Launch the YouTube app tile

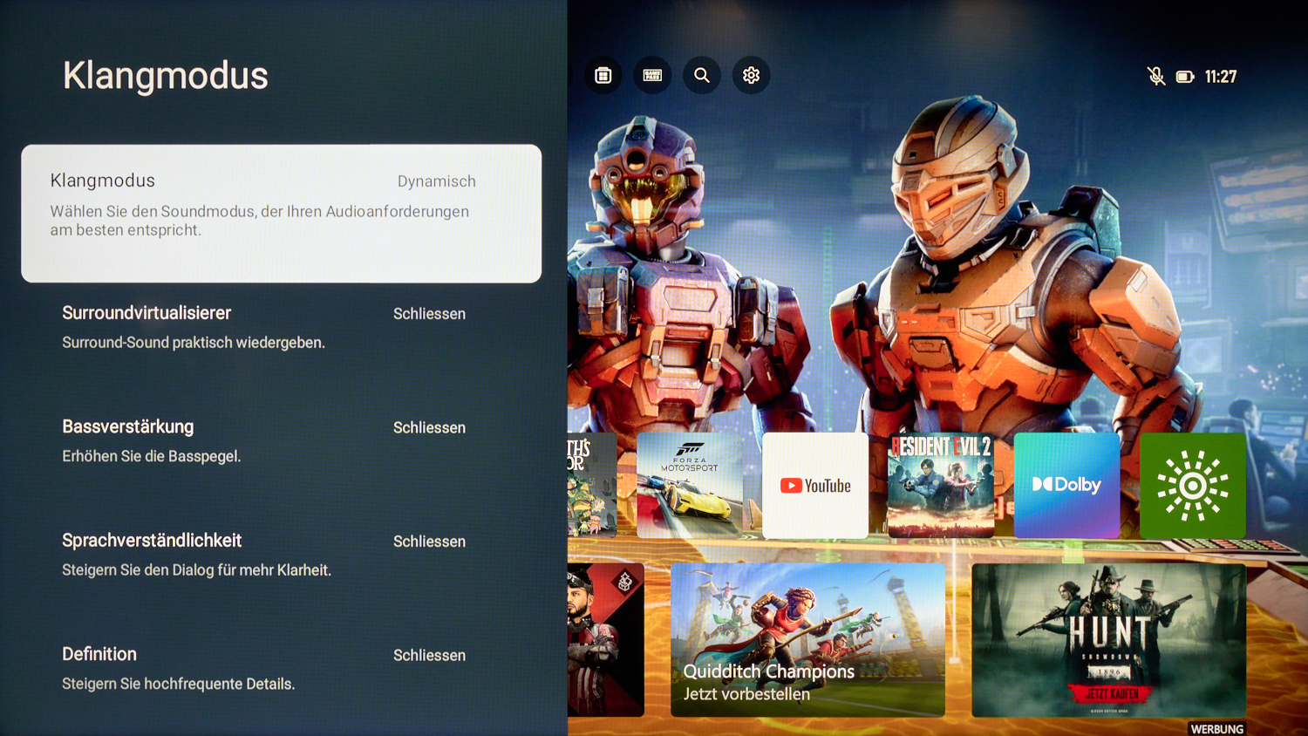[815, 486]
